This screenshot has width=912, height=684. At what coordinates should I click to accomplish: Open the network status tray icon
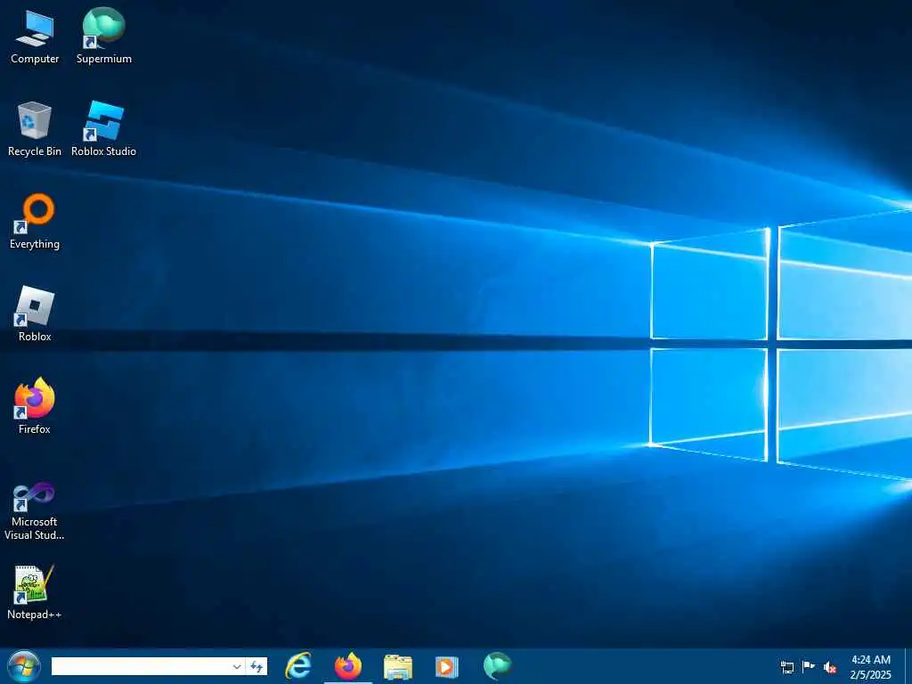click(x=787, y=667)
